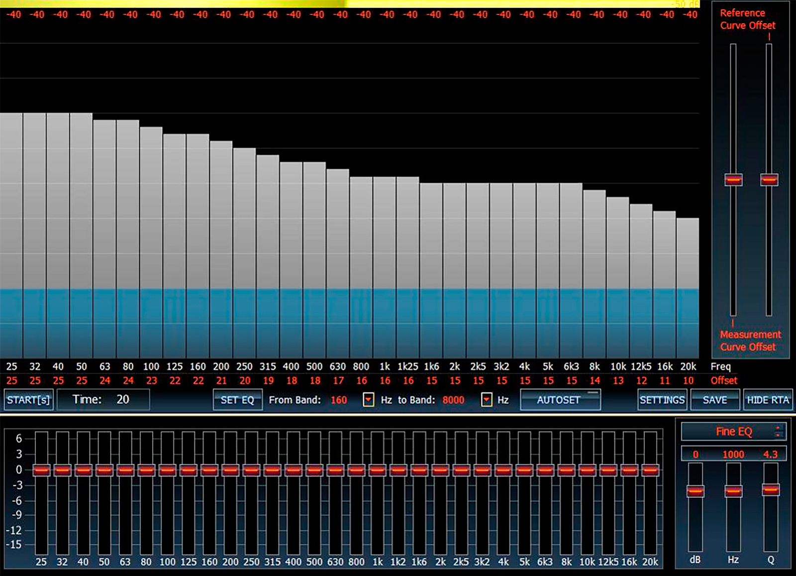The height and width of the screenshot is (576, 796).
Task: Click the Fine EQ Q value 4.3
Action: click(770, 454)
